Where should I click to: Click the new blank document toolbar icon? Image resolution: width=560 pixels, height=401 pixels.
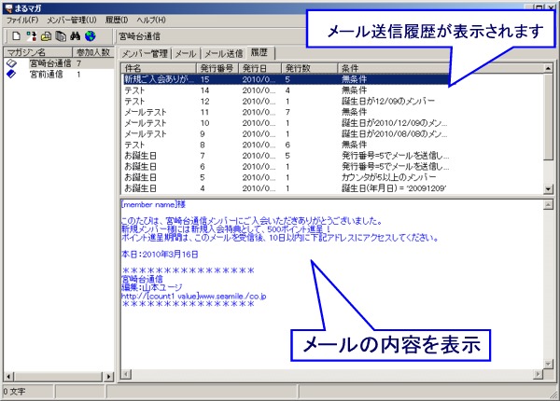[17, 35]
